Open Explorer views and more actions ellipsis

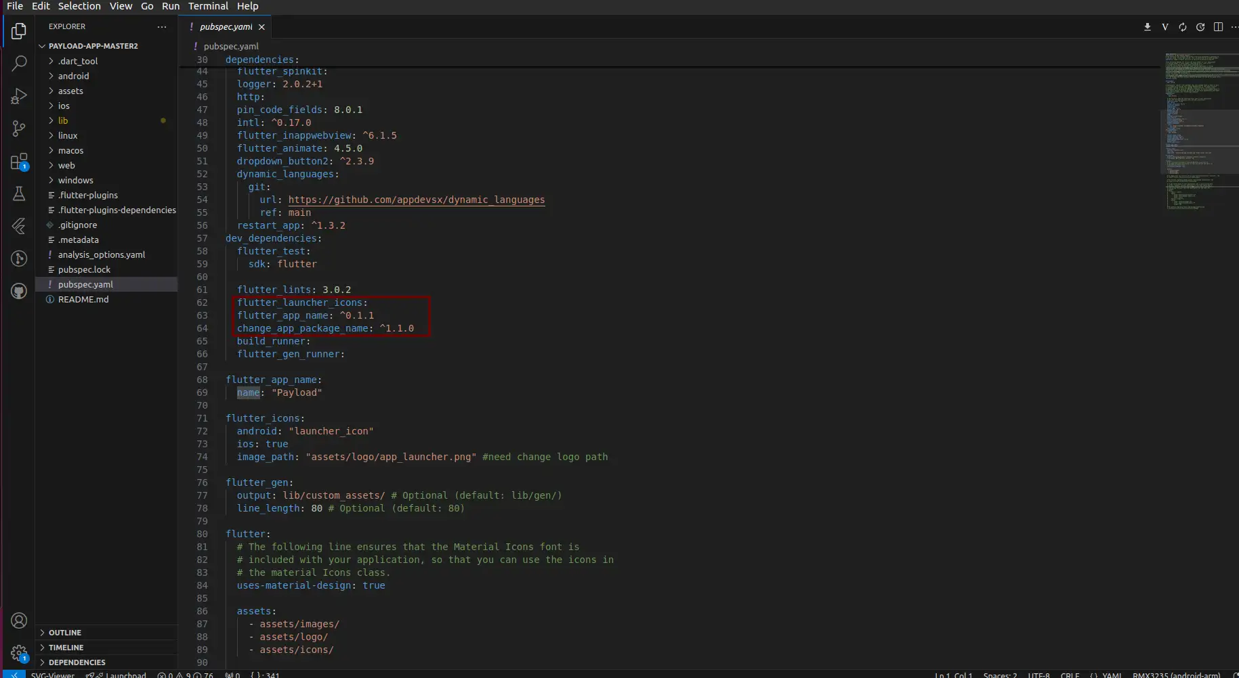162,26
